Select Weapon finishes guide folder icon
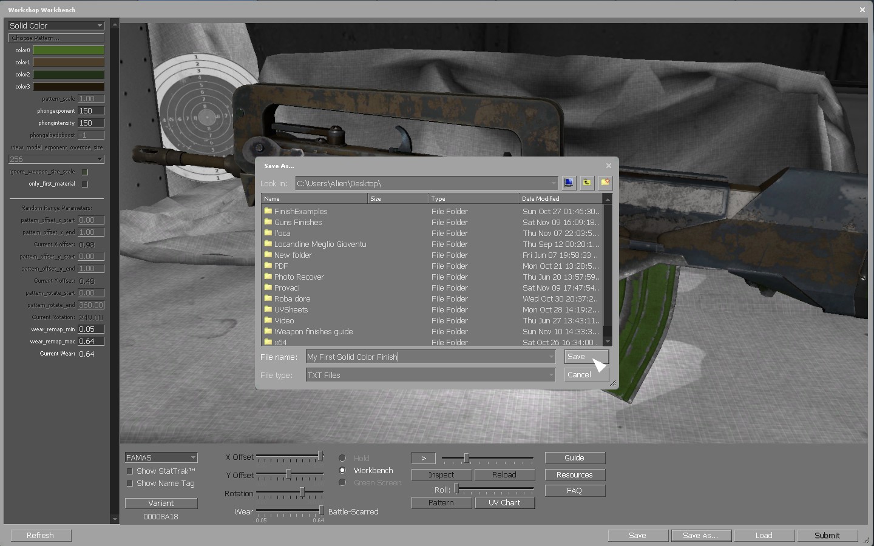Screen dimensions: 874x546 pos(268,331)
